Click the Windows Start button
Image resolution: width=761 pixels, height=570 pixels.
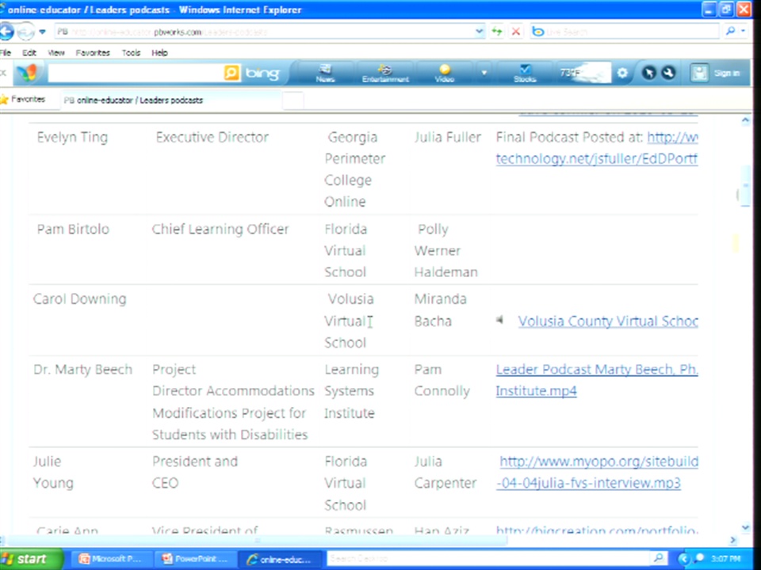click(x=32, y=559)
